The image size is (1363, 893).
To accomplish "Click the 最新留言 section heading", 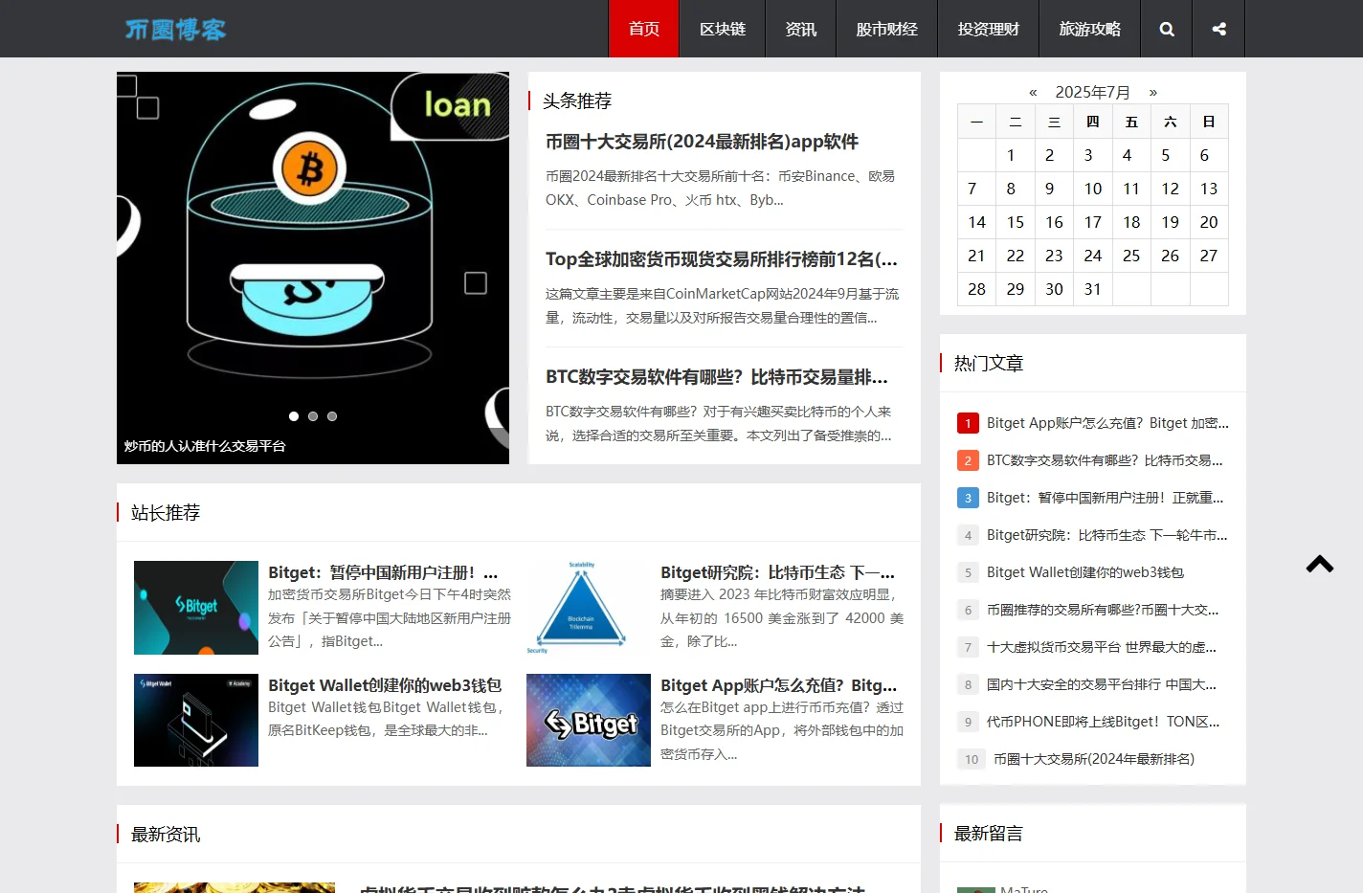I will click(x=989, y=833).
